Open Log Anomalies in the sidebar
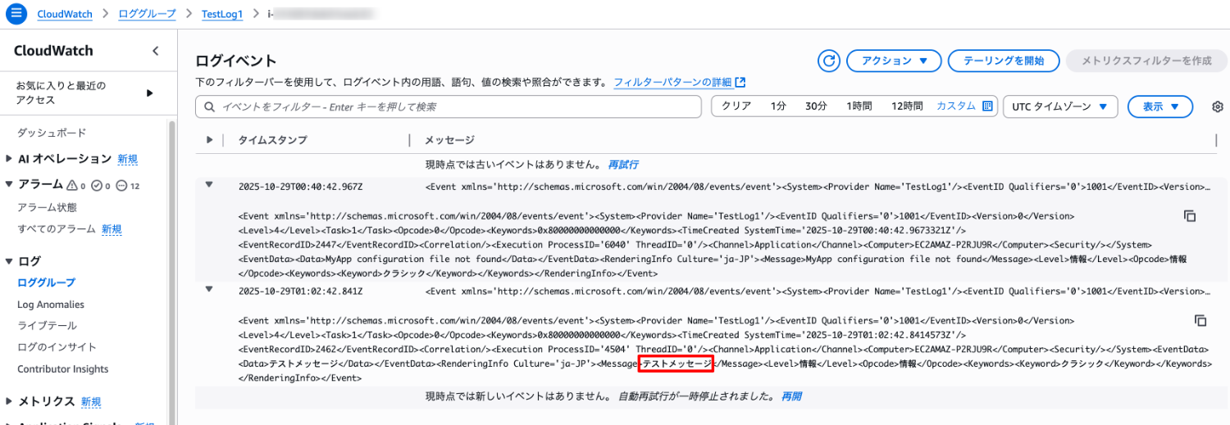 [x=51, y=305]
